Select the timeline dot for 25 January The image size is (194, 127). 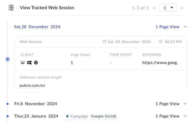8,116
